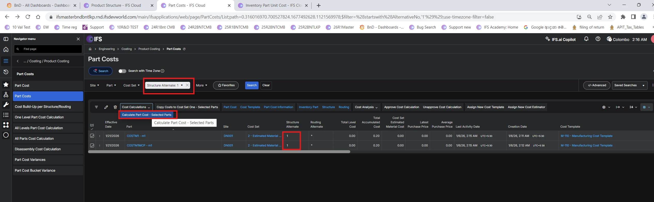Open row actions menu for COSTM1 - m1
The image size is (654, 202).
click(x=100, y=136)
